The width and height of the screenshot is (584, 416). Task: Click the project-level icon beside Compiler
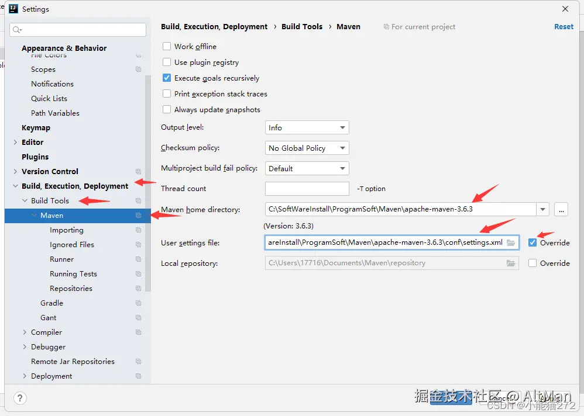tap(139, 332)
